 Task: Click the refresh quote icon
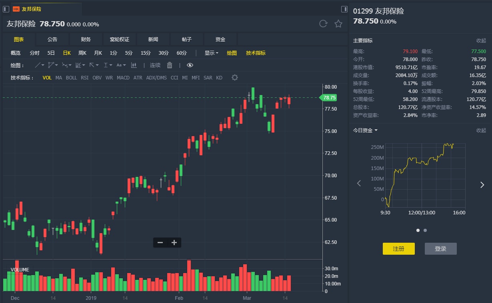coord(323,24)
